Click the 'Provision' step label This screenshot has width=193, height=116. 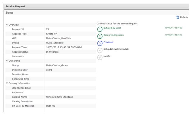pyautogui.click(x=108, y=42)
